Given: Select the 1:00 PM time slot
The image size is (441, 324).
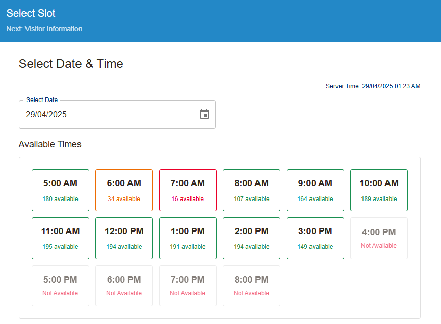Looking at the screenshot, I should coord(188,238).
